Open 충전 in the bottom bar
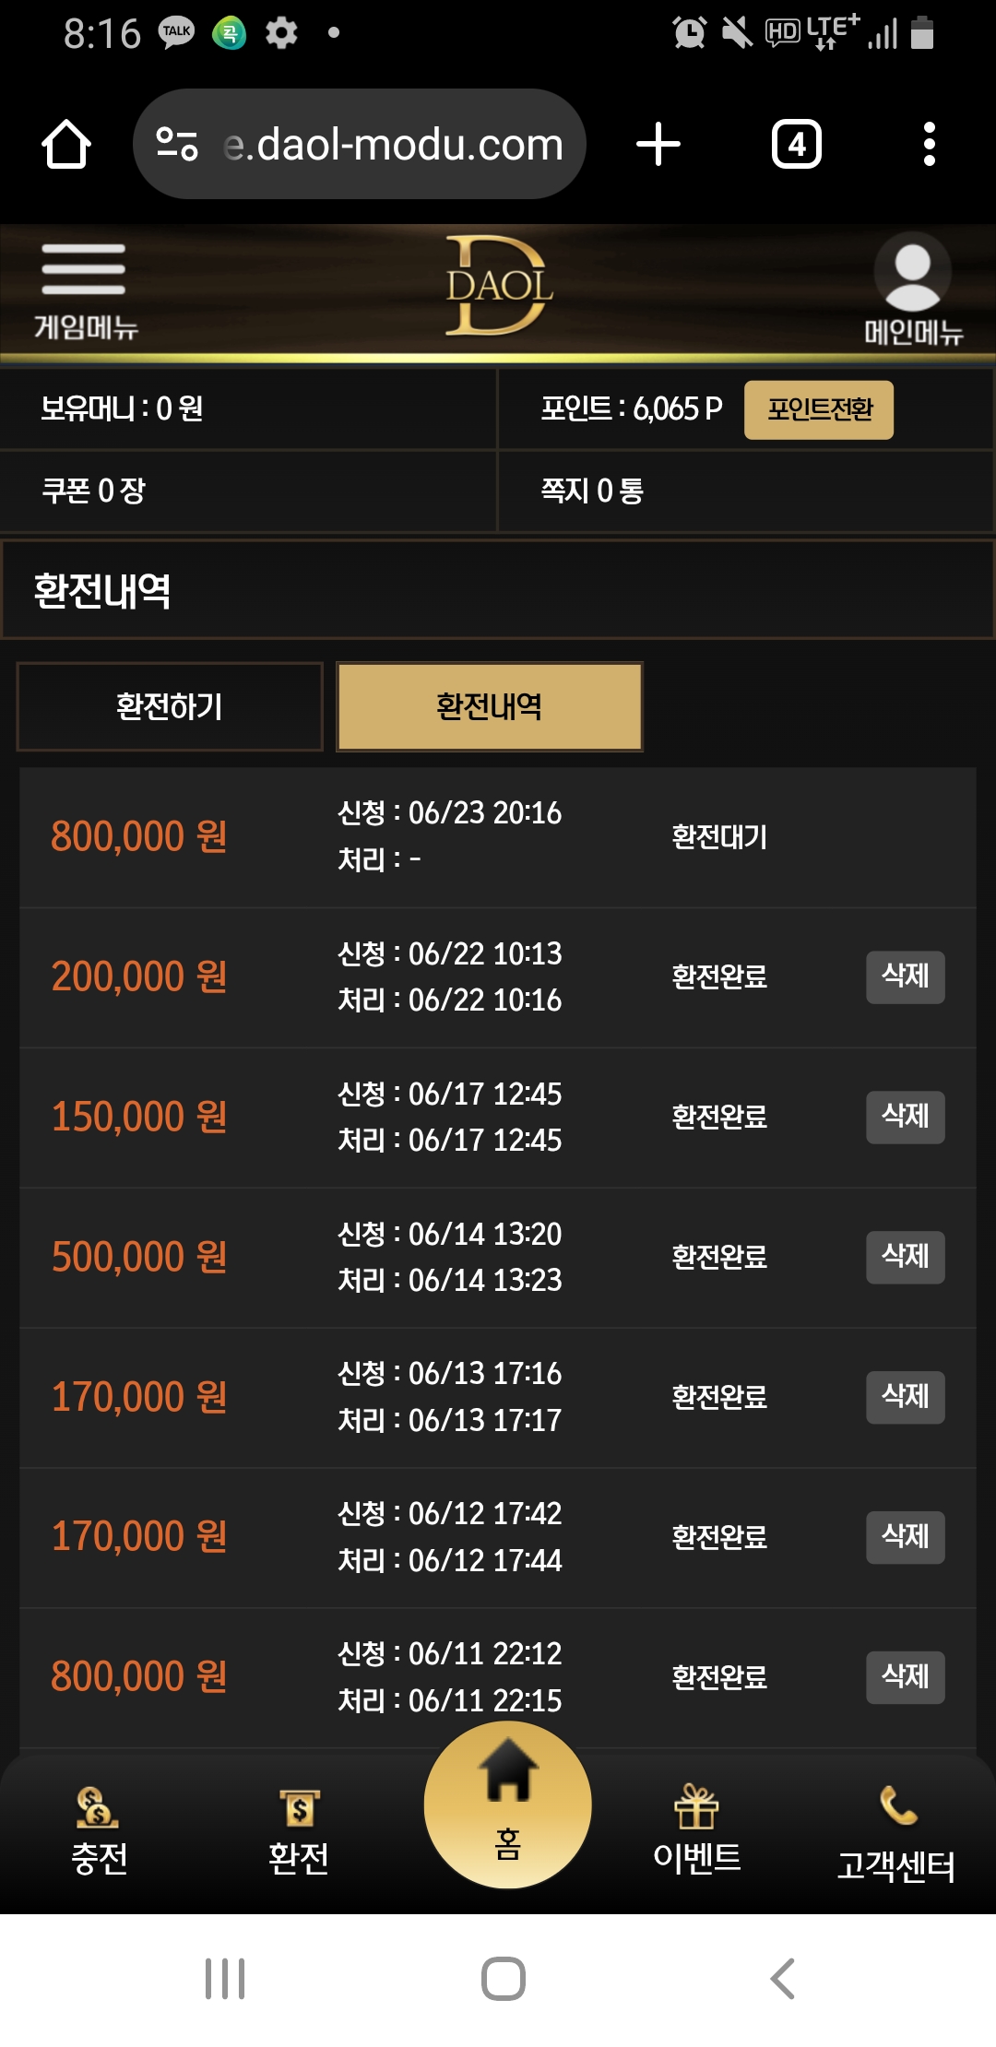This screenshot has width=996, height=2047. 99,1831
